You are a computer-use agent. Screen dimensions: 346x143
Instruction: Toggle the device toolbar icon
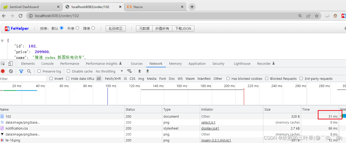pyautogui.click(x=11, y=63)
